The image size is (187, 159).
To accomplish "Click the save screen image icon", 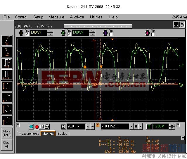I will 41,127.
